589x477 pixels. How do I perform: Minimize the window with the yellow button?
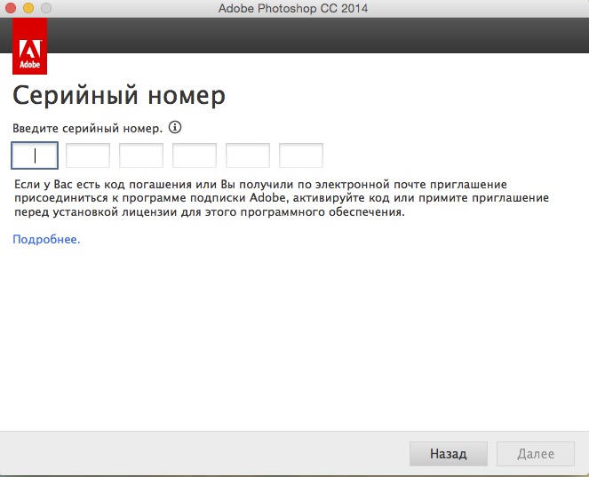tap(28, 8)
